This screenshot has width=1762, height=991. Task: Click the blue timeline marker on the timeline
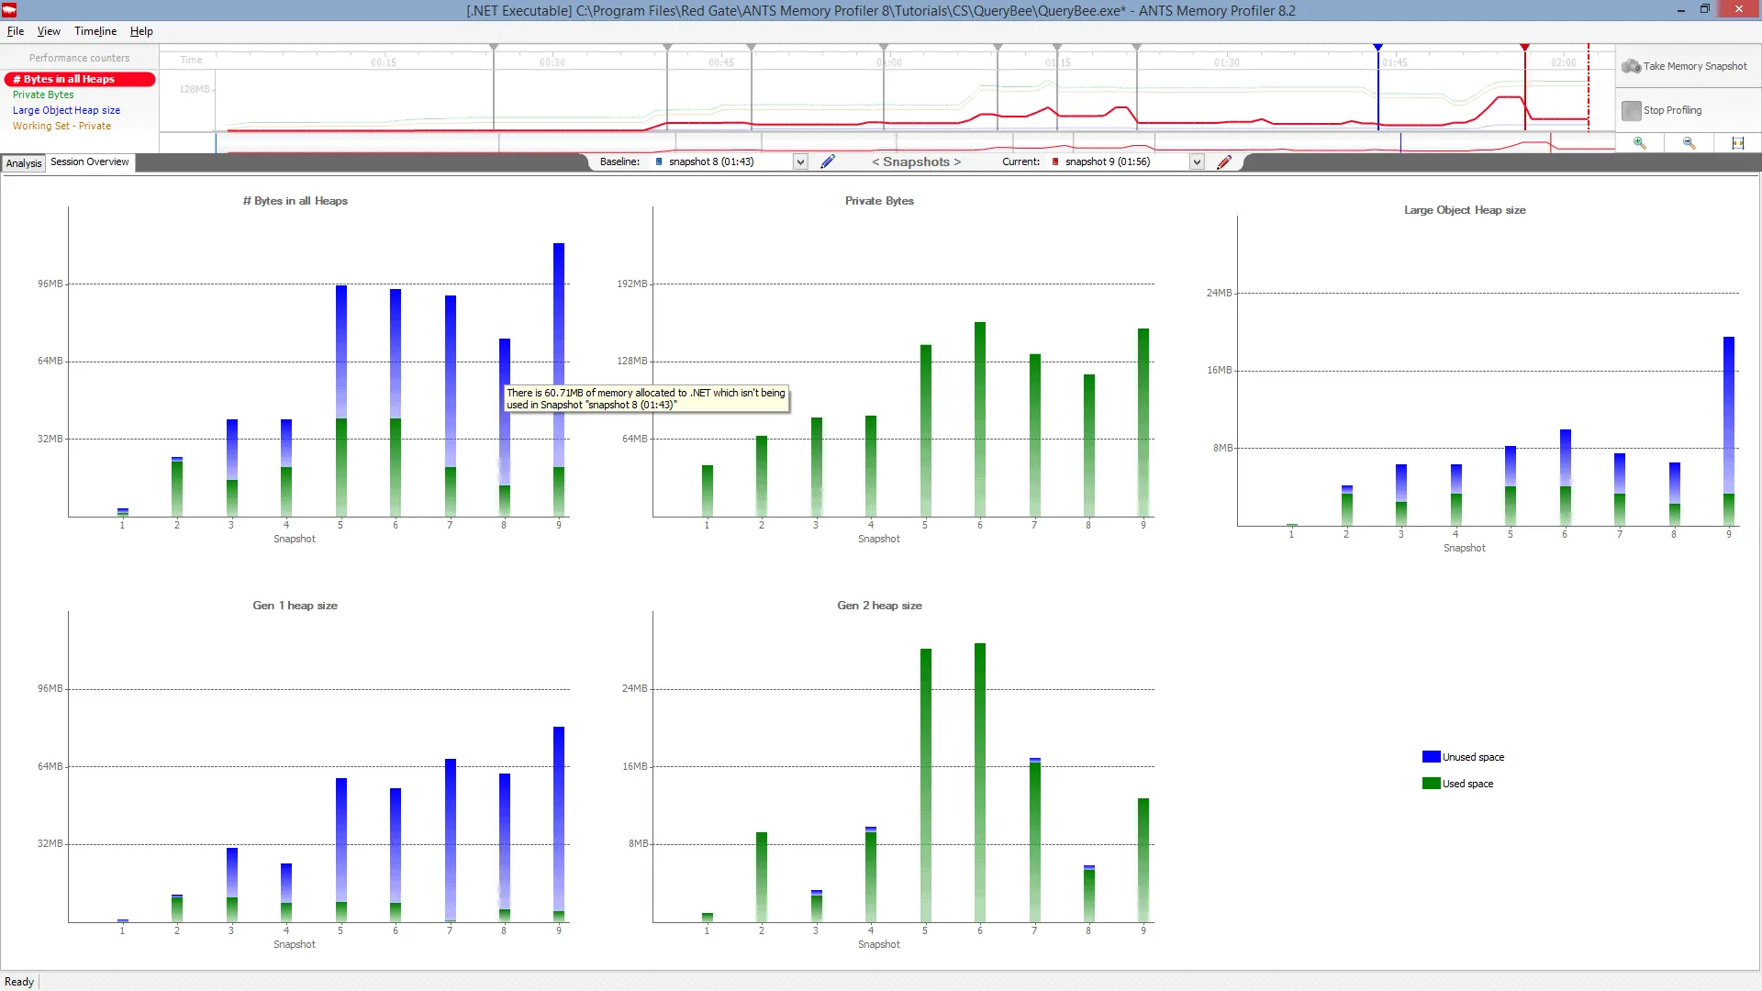point(1379,47)
